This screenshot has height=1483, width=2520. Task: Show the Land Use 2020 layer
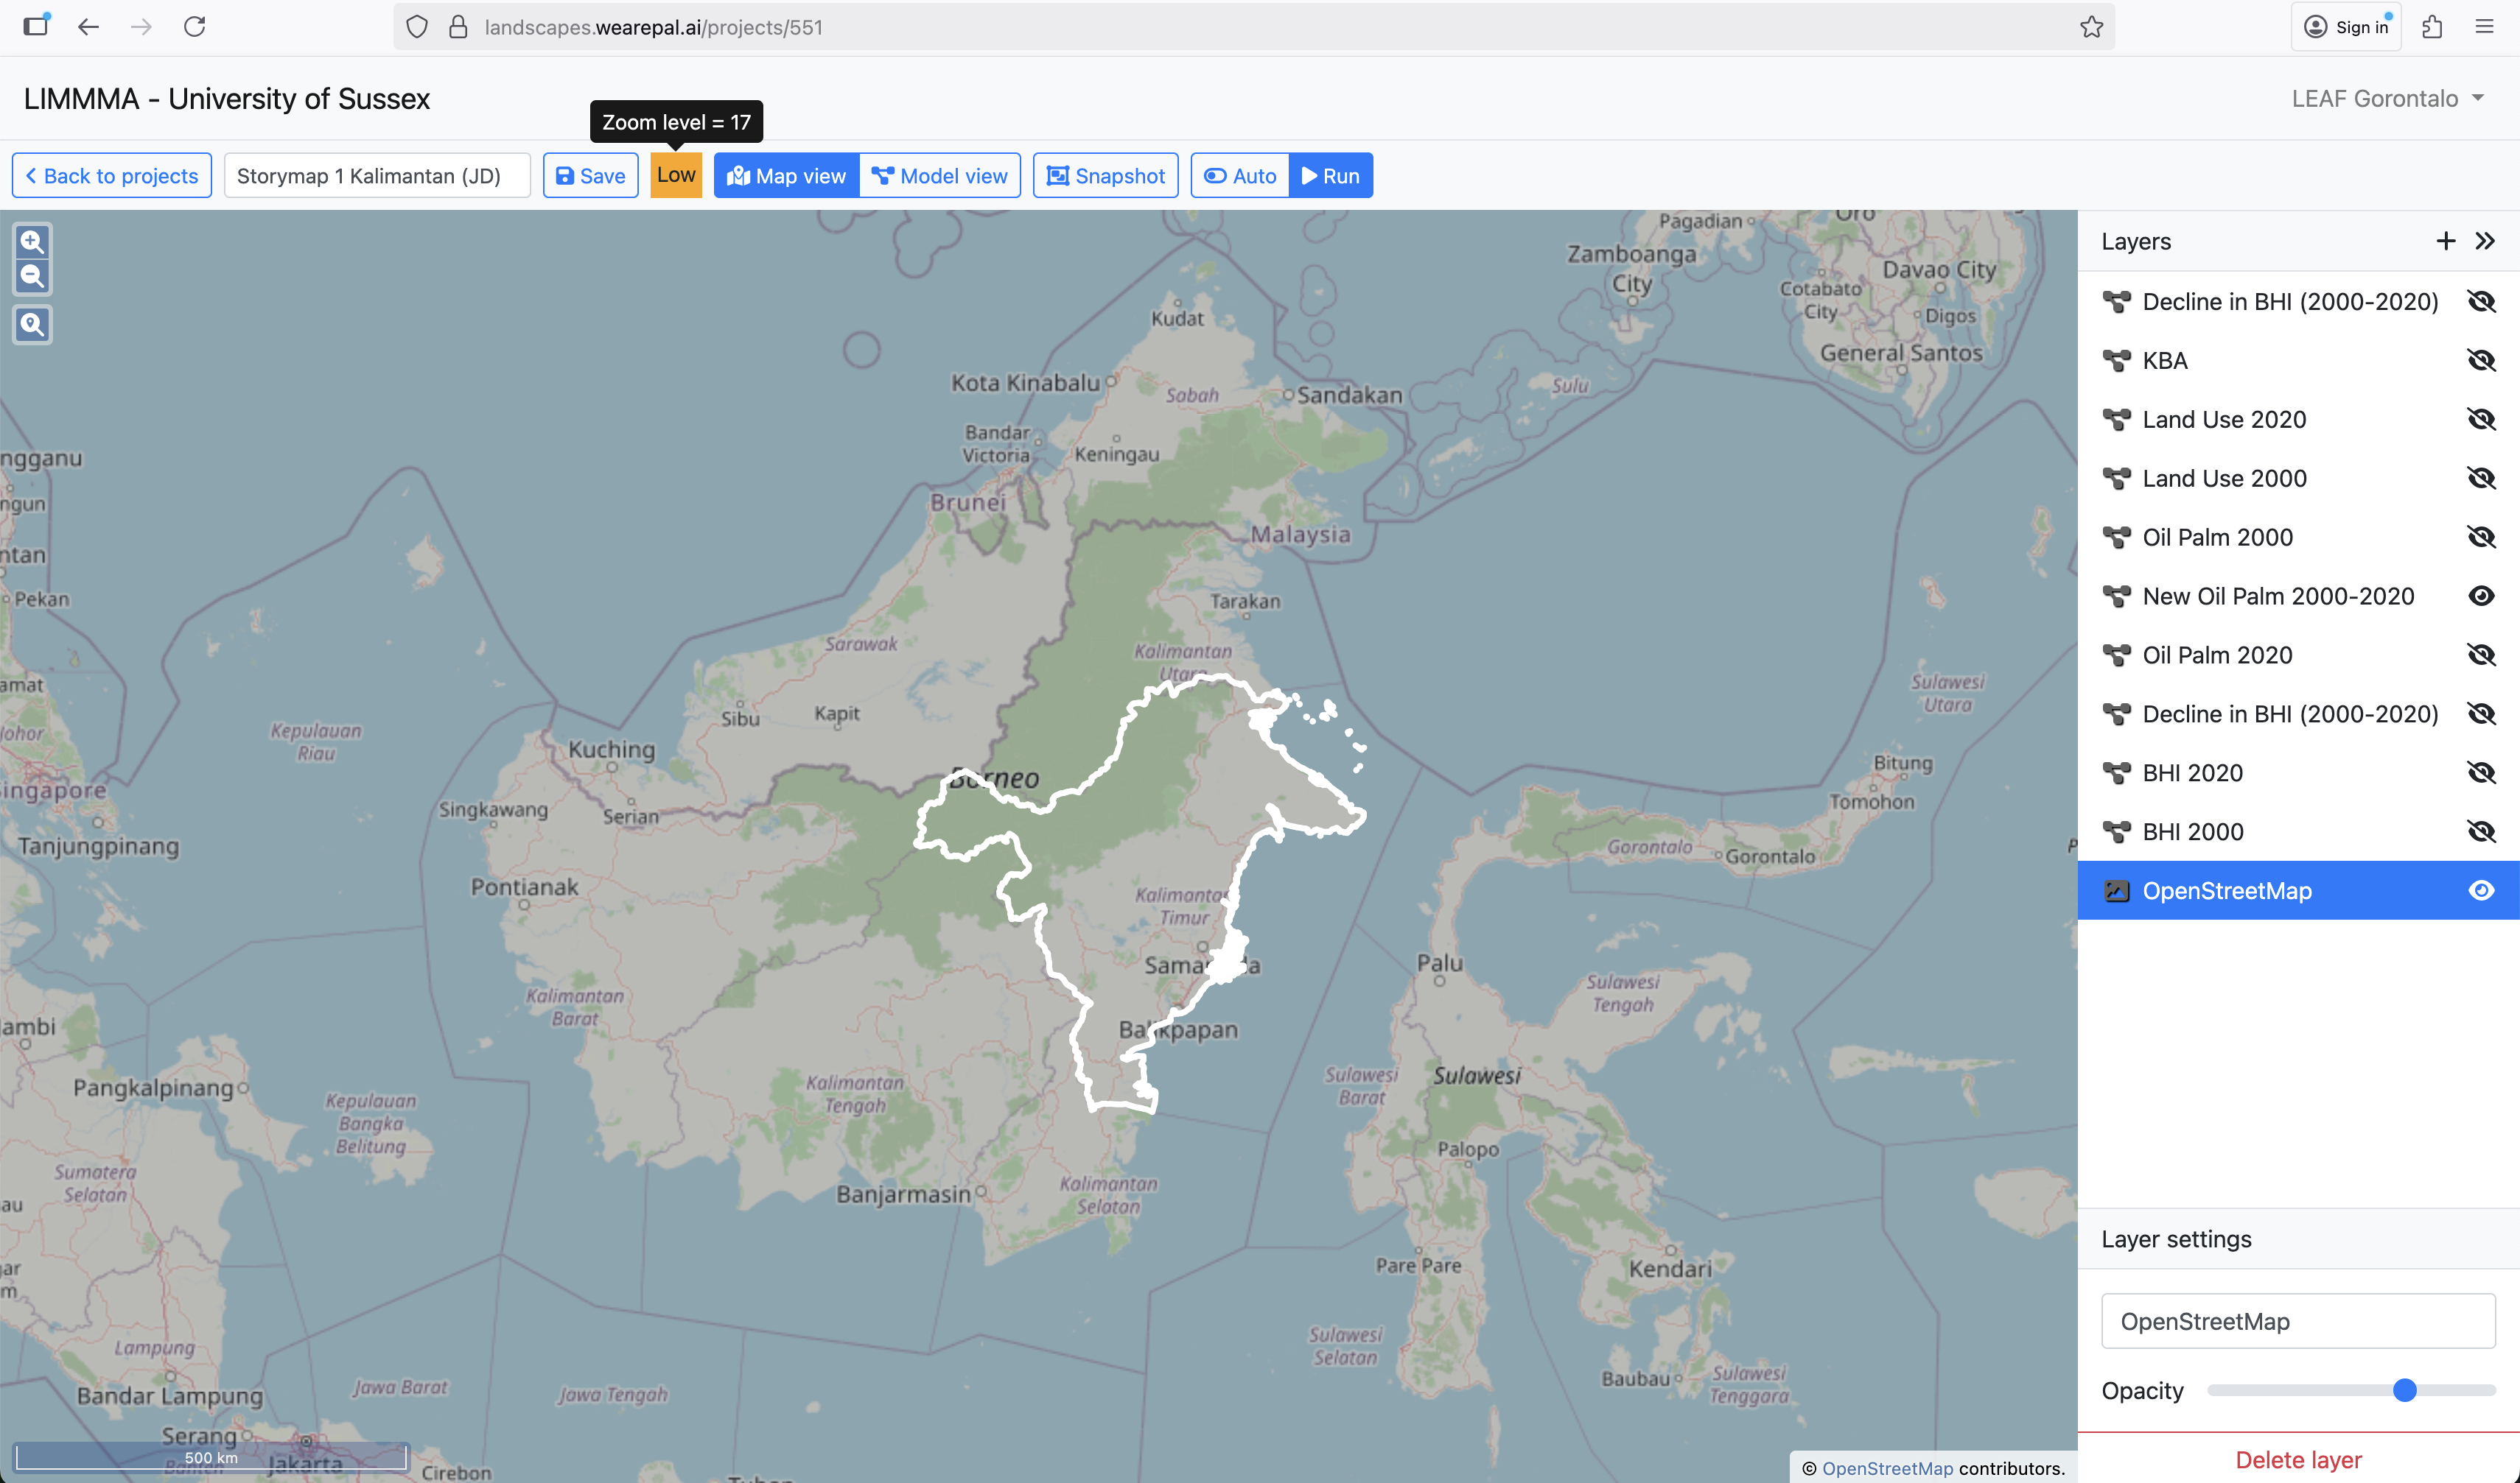[x=2481, y=420]
